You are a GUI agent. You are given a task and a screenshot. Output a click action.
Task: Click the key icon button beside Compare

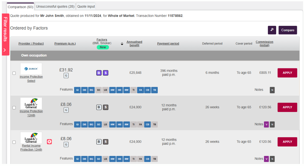[x=272, y=30]
